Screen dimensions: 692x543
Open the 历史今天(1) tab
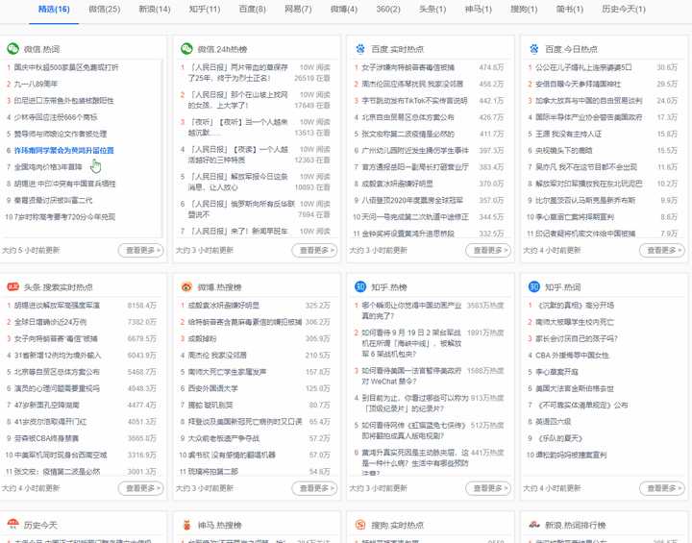click(x=624, y=10)
